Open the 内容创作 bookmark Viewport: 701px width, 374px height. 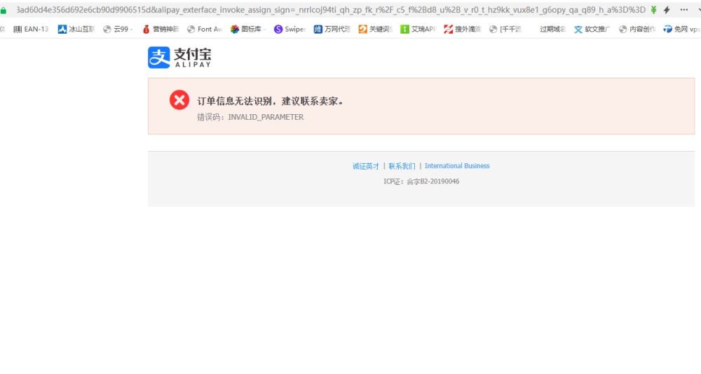pyautogui.click(x=637, y=29)
